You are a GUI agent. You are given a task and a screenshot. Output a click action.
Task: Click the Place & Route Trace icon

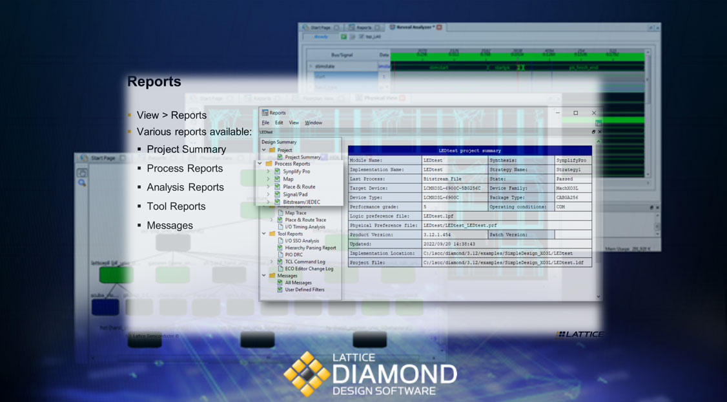point(280,220)
